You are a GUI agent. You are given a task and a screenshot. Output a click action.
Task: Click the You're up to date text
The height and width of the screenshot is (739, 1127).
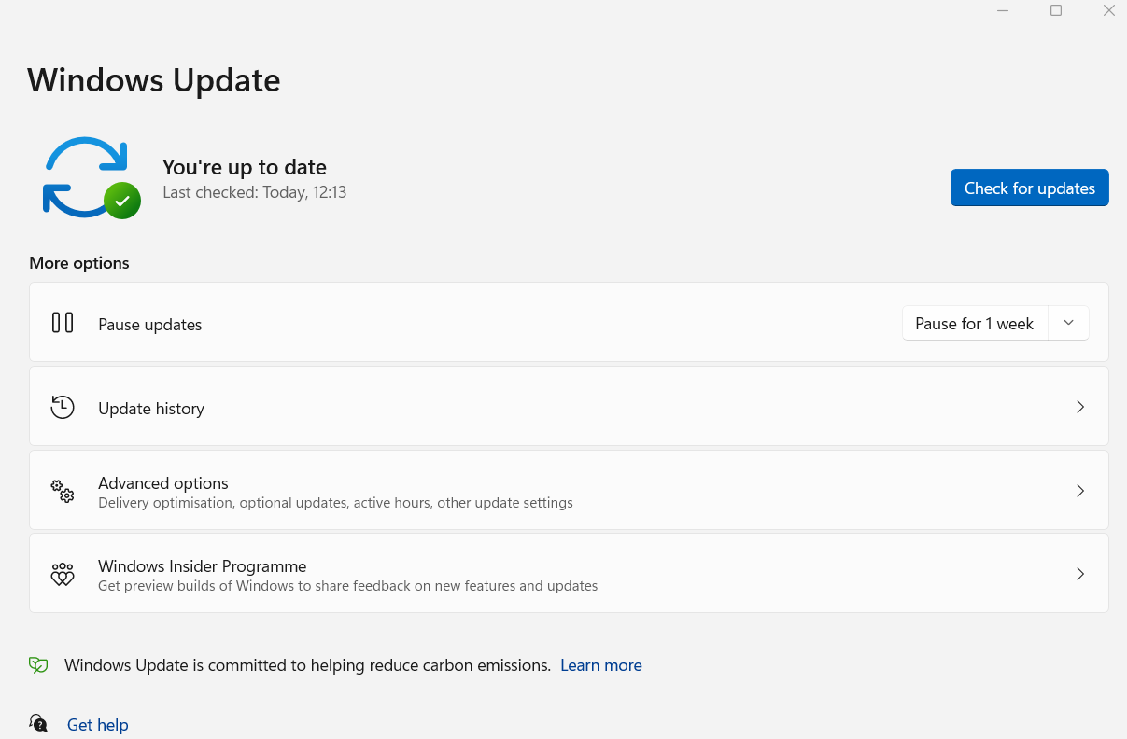point(244,167)
